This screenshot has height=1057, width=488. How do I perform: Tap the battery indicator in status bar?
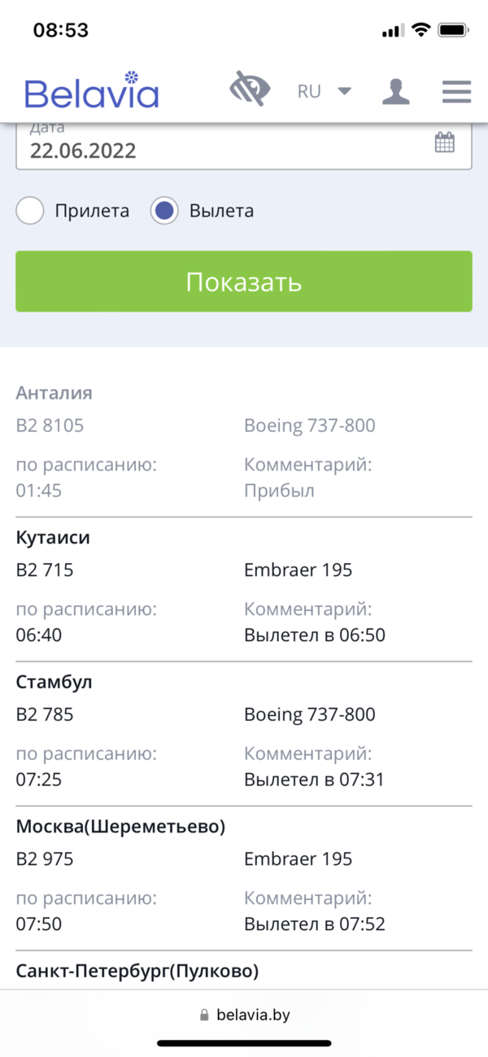451,30
